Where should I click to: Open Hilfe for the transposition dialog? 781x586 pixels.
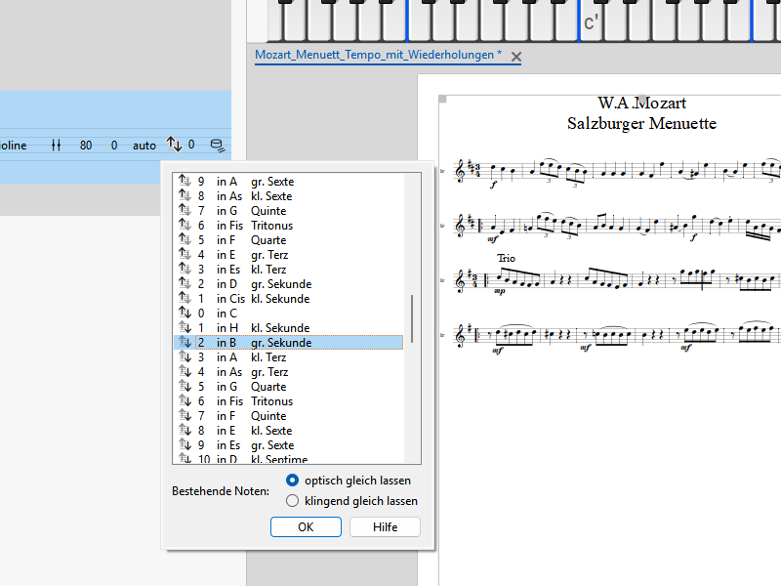[385, 527]
